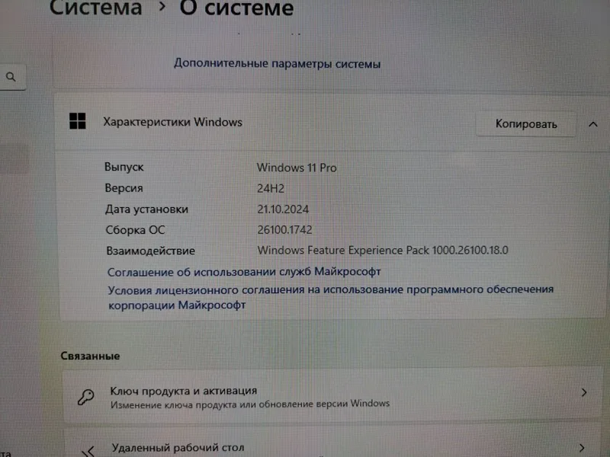Click Windows Feature Experience Pack value

point(383,251)
